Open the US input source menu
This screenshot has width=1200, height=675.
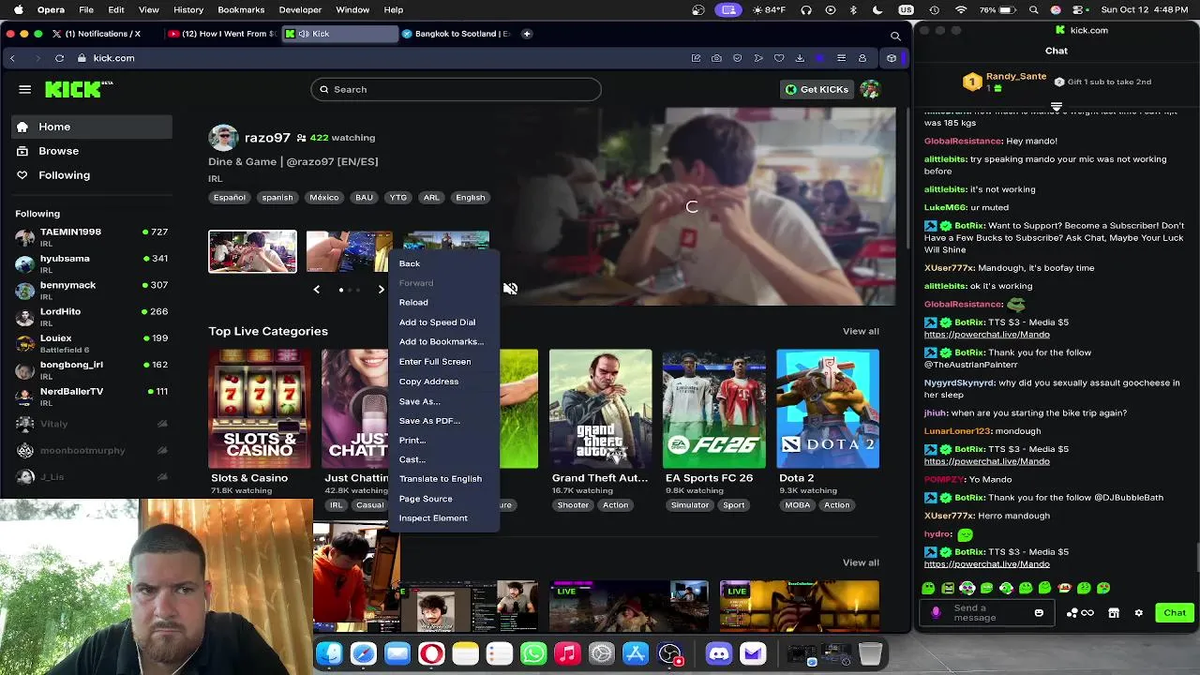tap(906, 9)
